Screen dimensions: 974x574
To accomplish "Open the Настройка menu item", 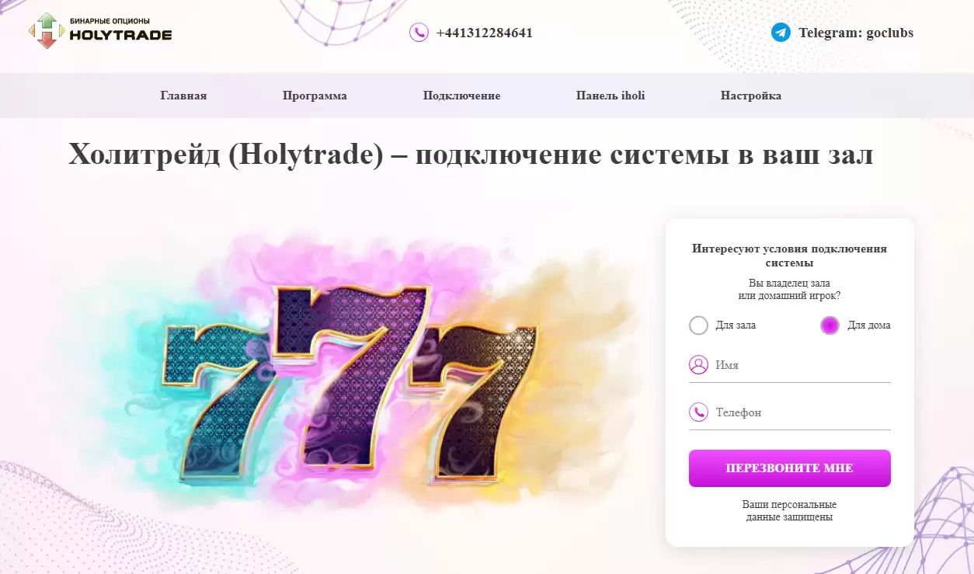I will (751, 96).
